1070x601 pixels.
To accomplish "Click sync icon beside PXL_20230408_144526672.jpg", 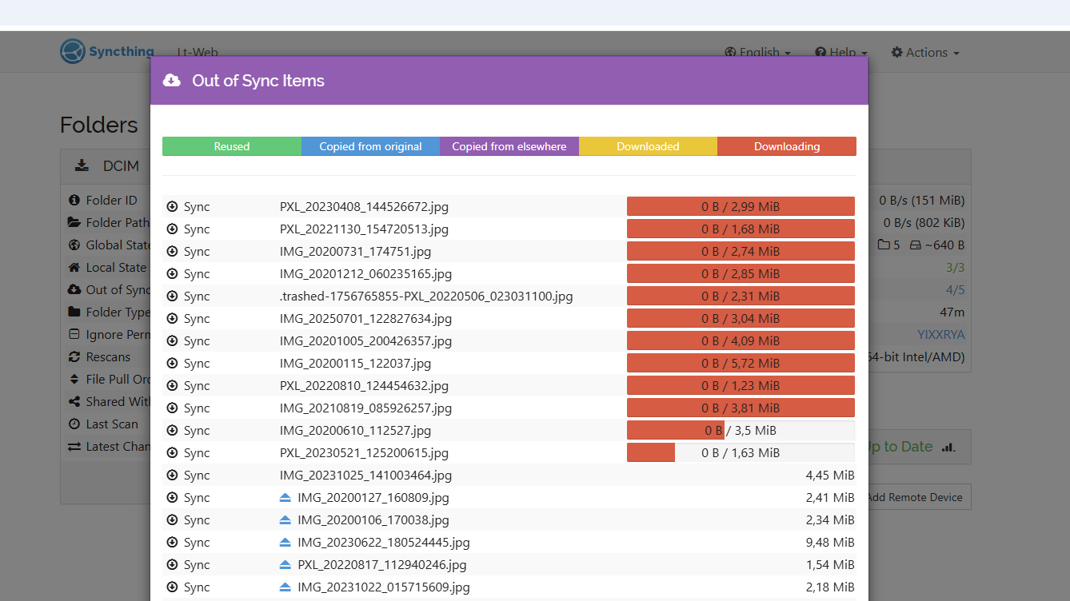I will tap(172, 207).
